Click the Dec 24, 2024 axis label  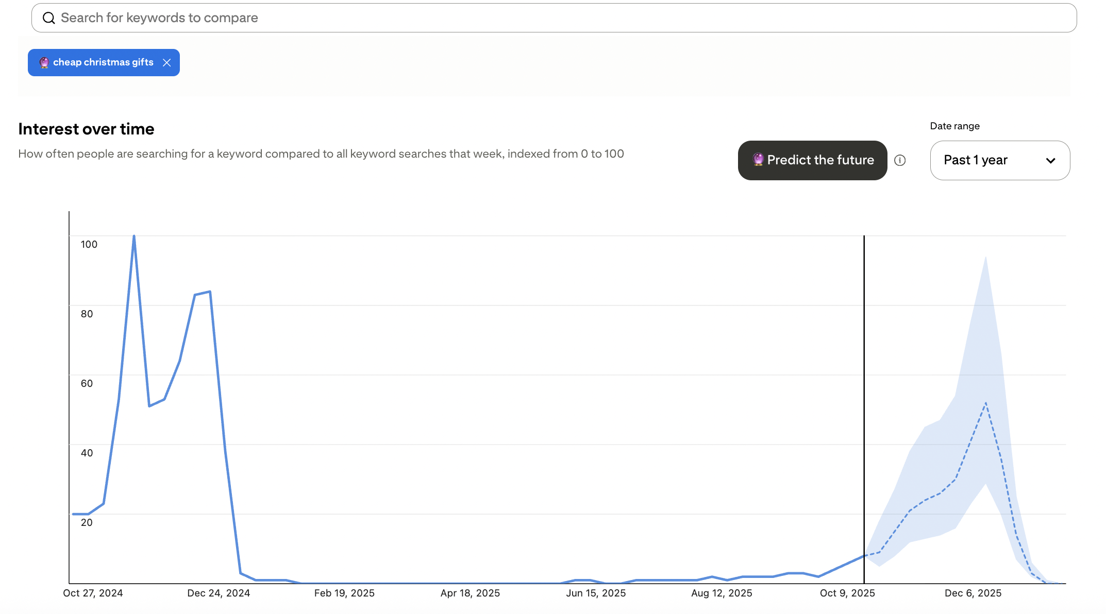(219, 593)
